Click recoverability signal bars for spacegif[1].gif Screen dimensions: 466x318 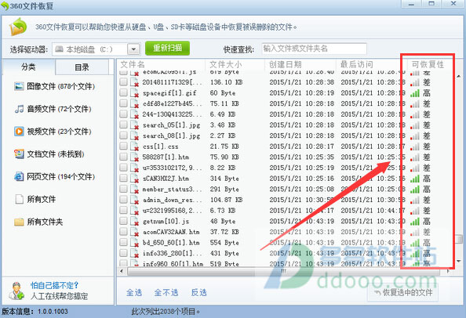tap(415, 93)
